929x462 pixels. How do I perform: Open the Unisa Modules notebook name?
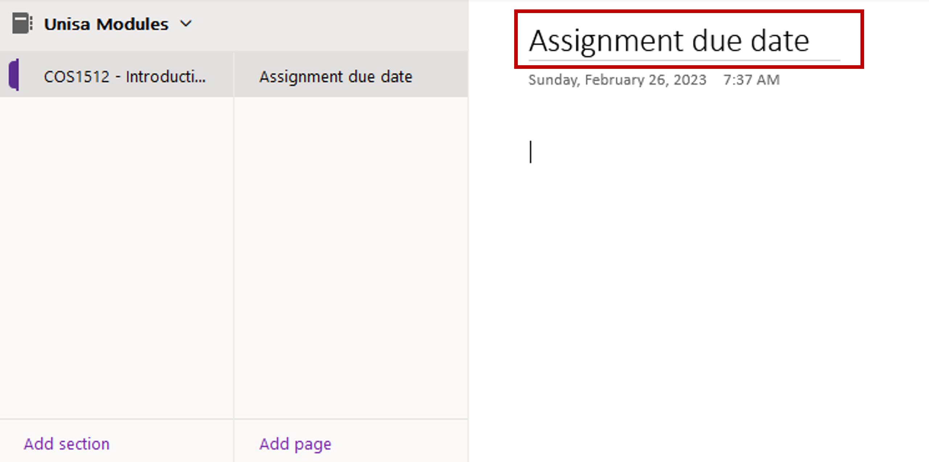click(x=106, y=24)
